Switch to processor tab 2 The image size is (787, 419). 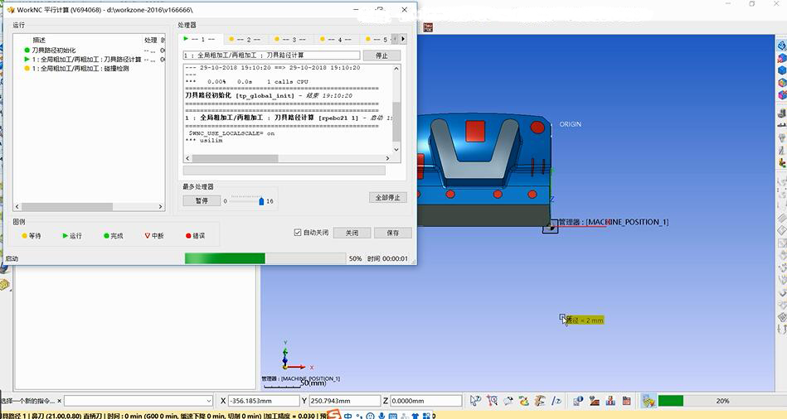click(x=245, y=39)
